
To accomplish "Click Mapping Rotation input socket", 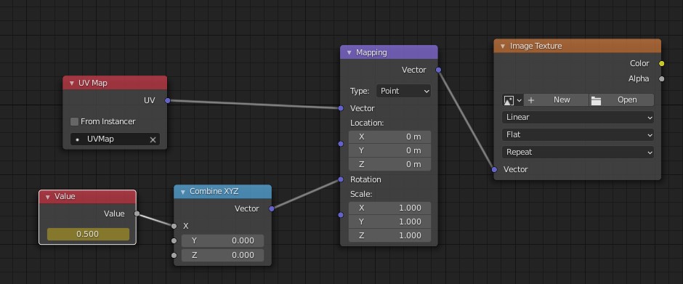I will pyautogui.click(x=341, y=179).
